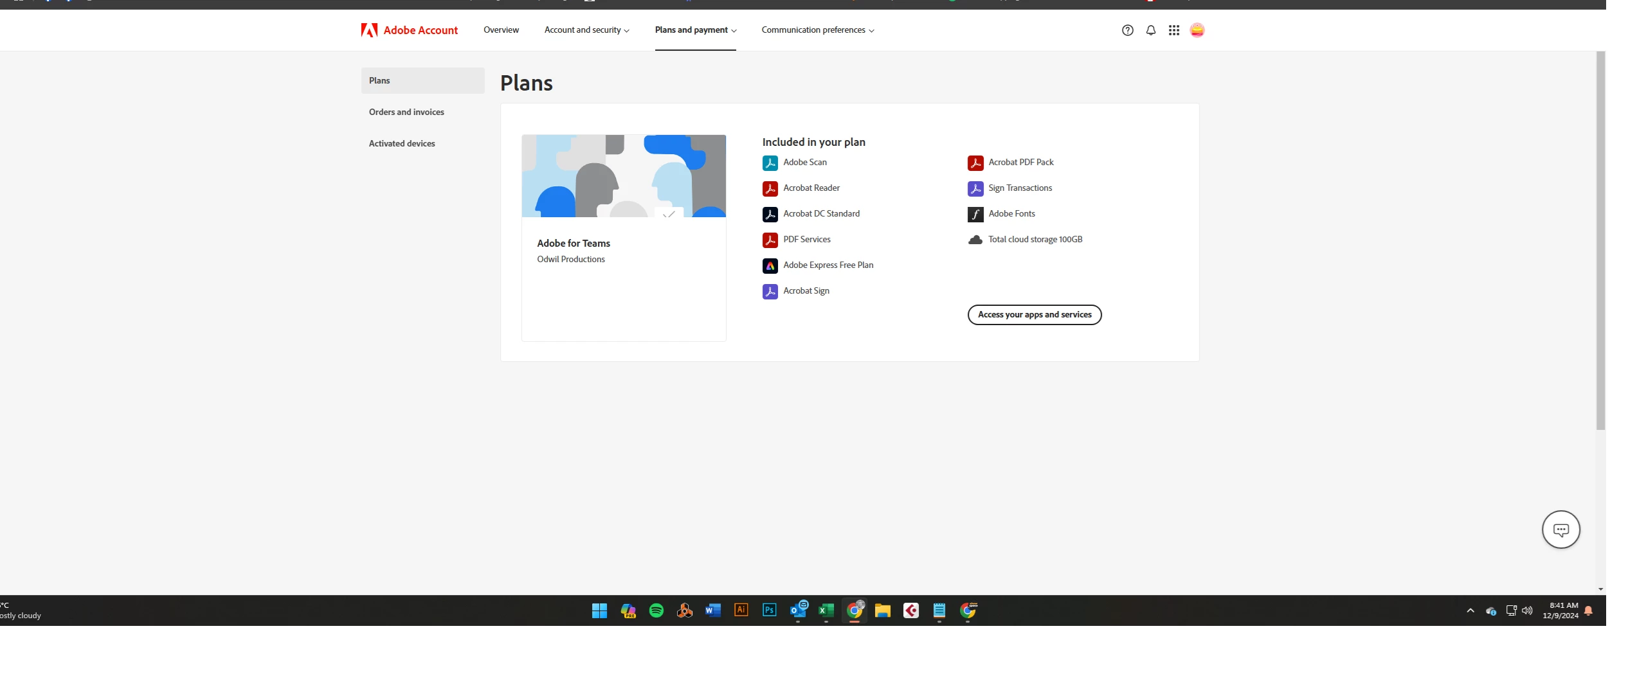Open Activated devices in sidebar

[x=402, y=143]
